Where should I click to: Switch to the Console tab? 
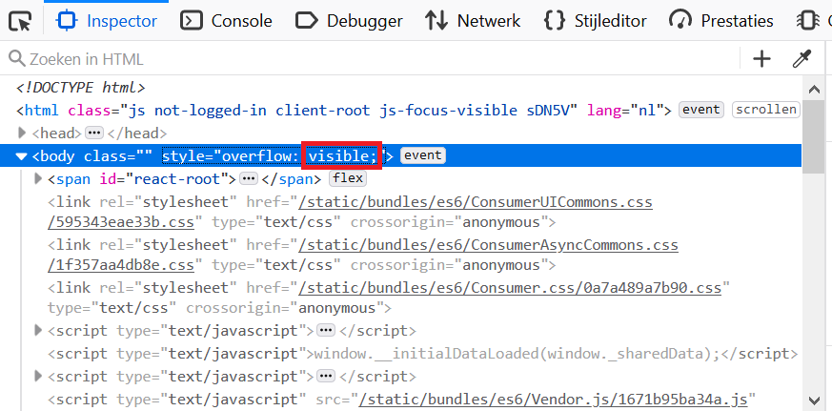[x=227, y=20]
